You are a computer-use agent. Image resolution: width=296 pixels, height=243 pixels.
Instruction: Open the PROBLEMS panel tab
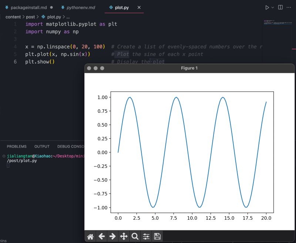click(x=17, y=146)
